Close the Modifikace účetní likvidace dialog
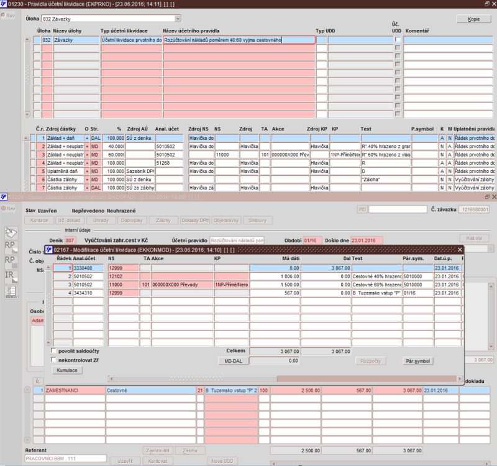The height and width of the screenshot is (466, 497). pos(460,250)
